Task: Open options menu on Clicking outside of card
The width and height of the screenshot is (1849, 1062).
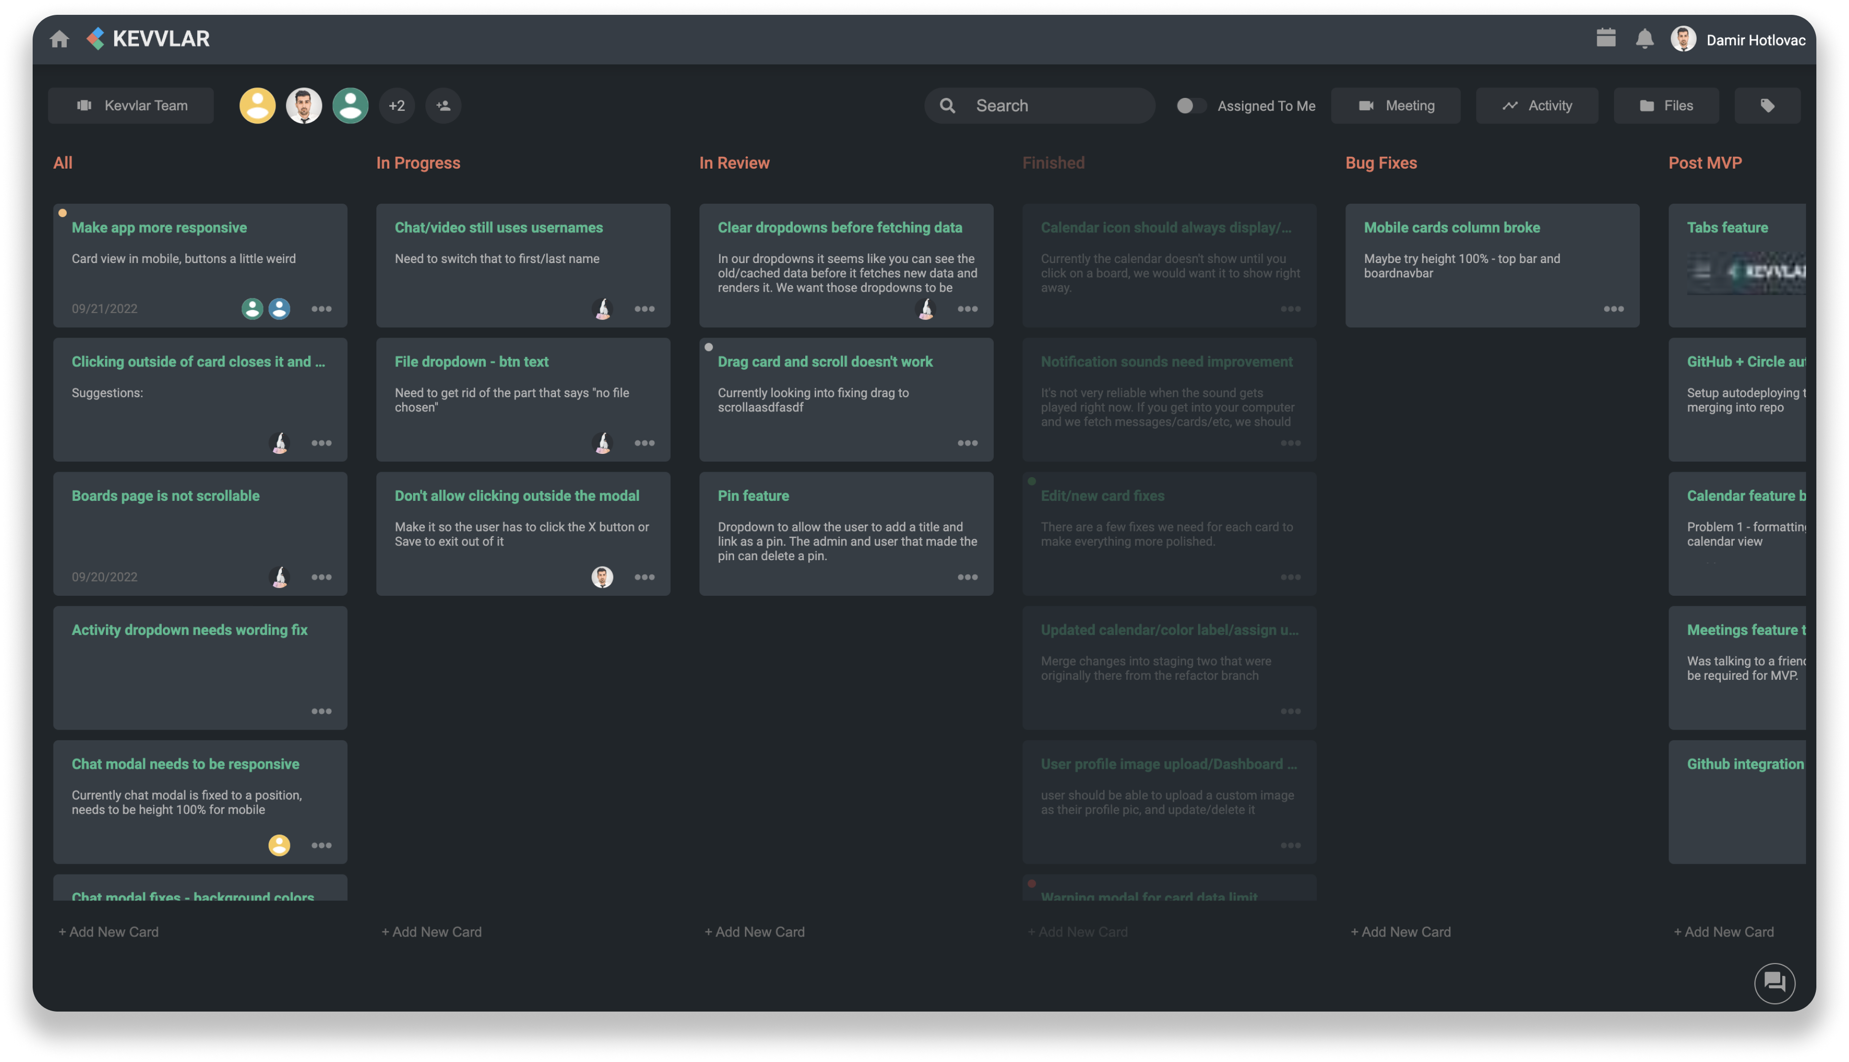Action: (322, 442)
